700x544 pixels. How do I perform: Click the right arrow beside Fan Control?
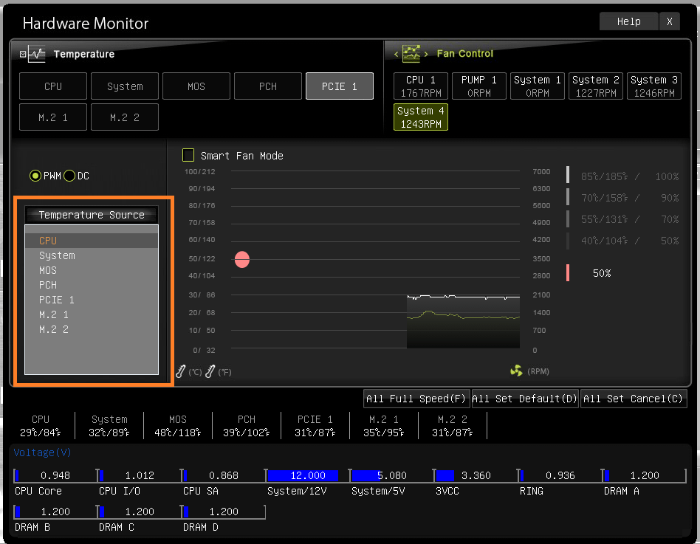coord(426,54)
